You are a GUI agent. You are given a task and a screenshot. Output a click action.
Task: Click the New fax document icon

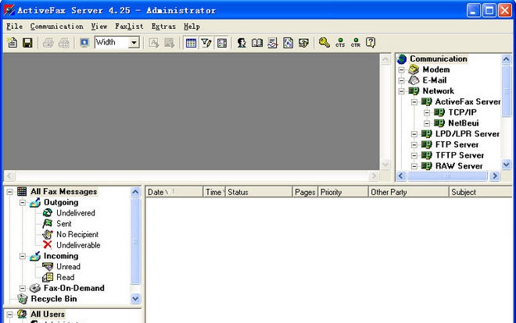point(13,43)
